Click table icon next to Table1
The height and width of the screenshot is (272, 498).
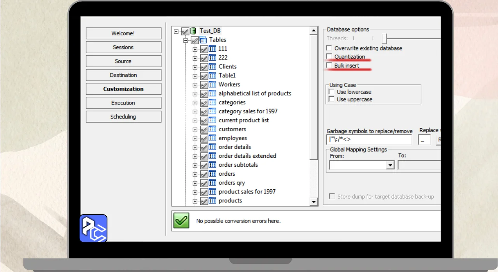[212, 75]
